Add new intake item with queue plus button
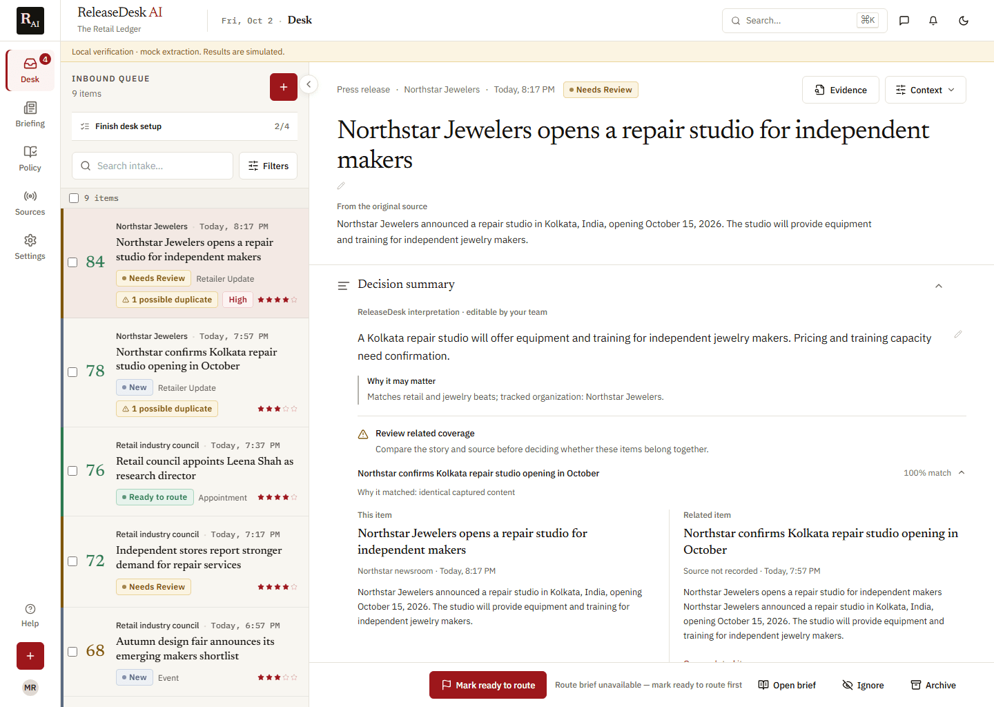This screenshot has height=707, width=994. (284, 87)
